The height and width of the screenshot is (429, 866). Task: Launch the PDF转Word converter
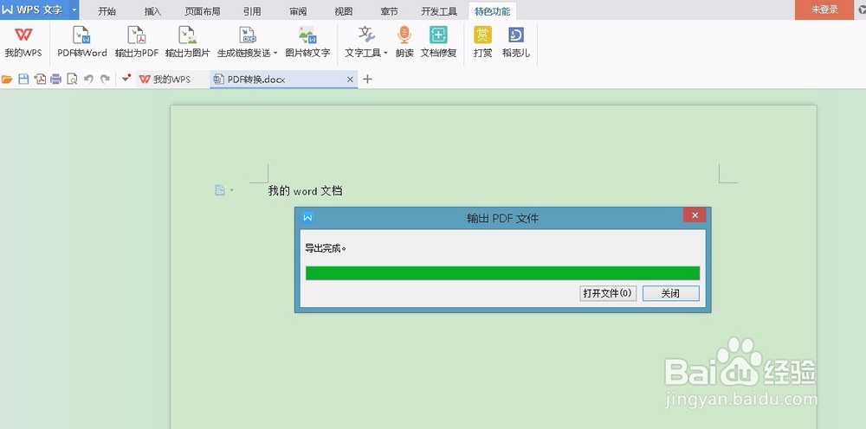tap(81, 42)
